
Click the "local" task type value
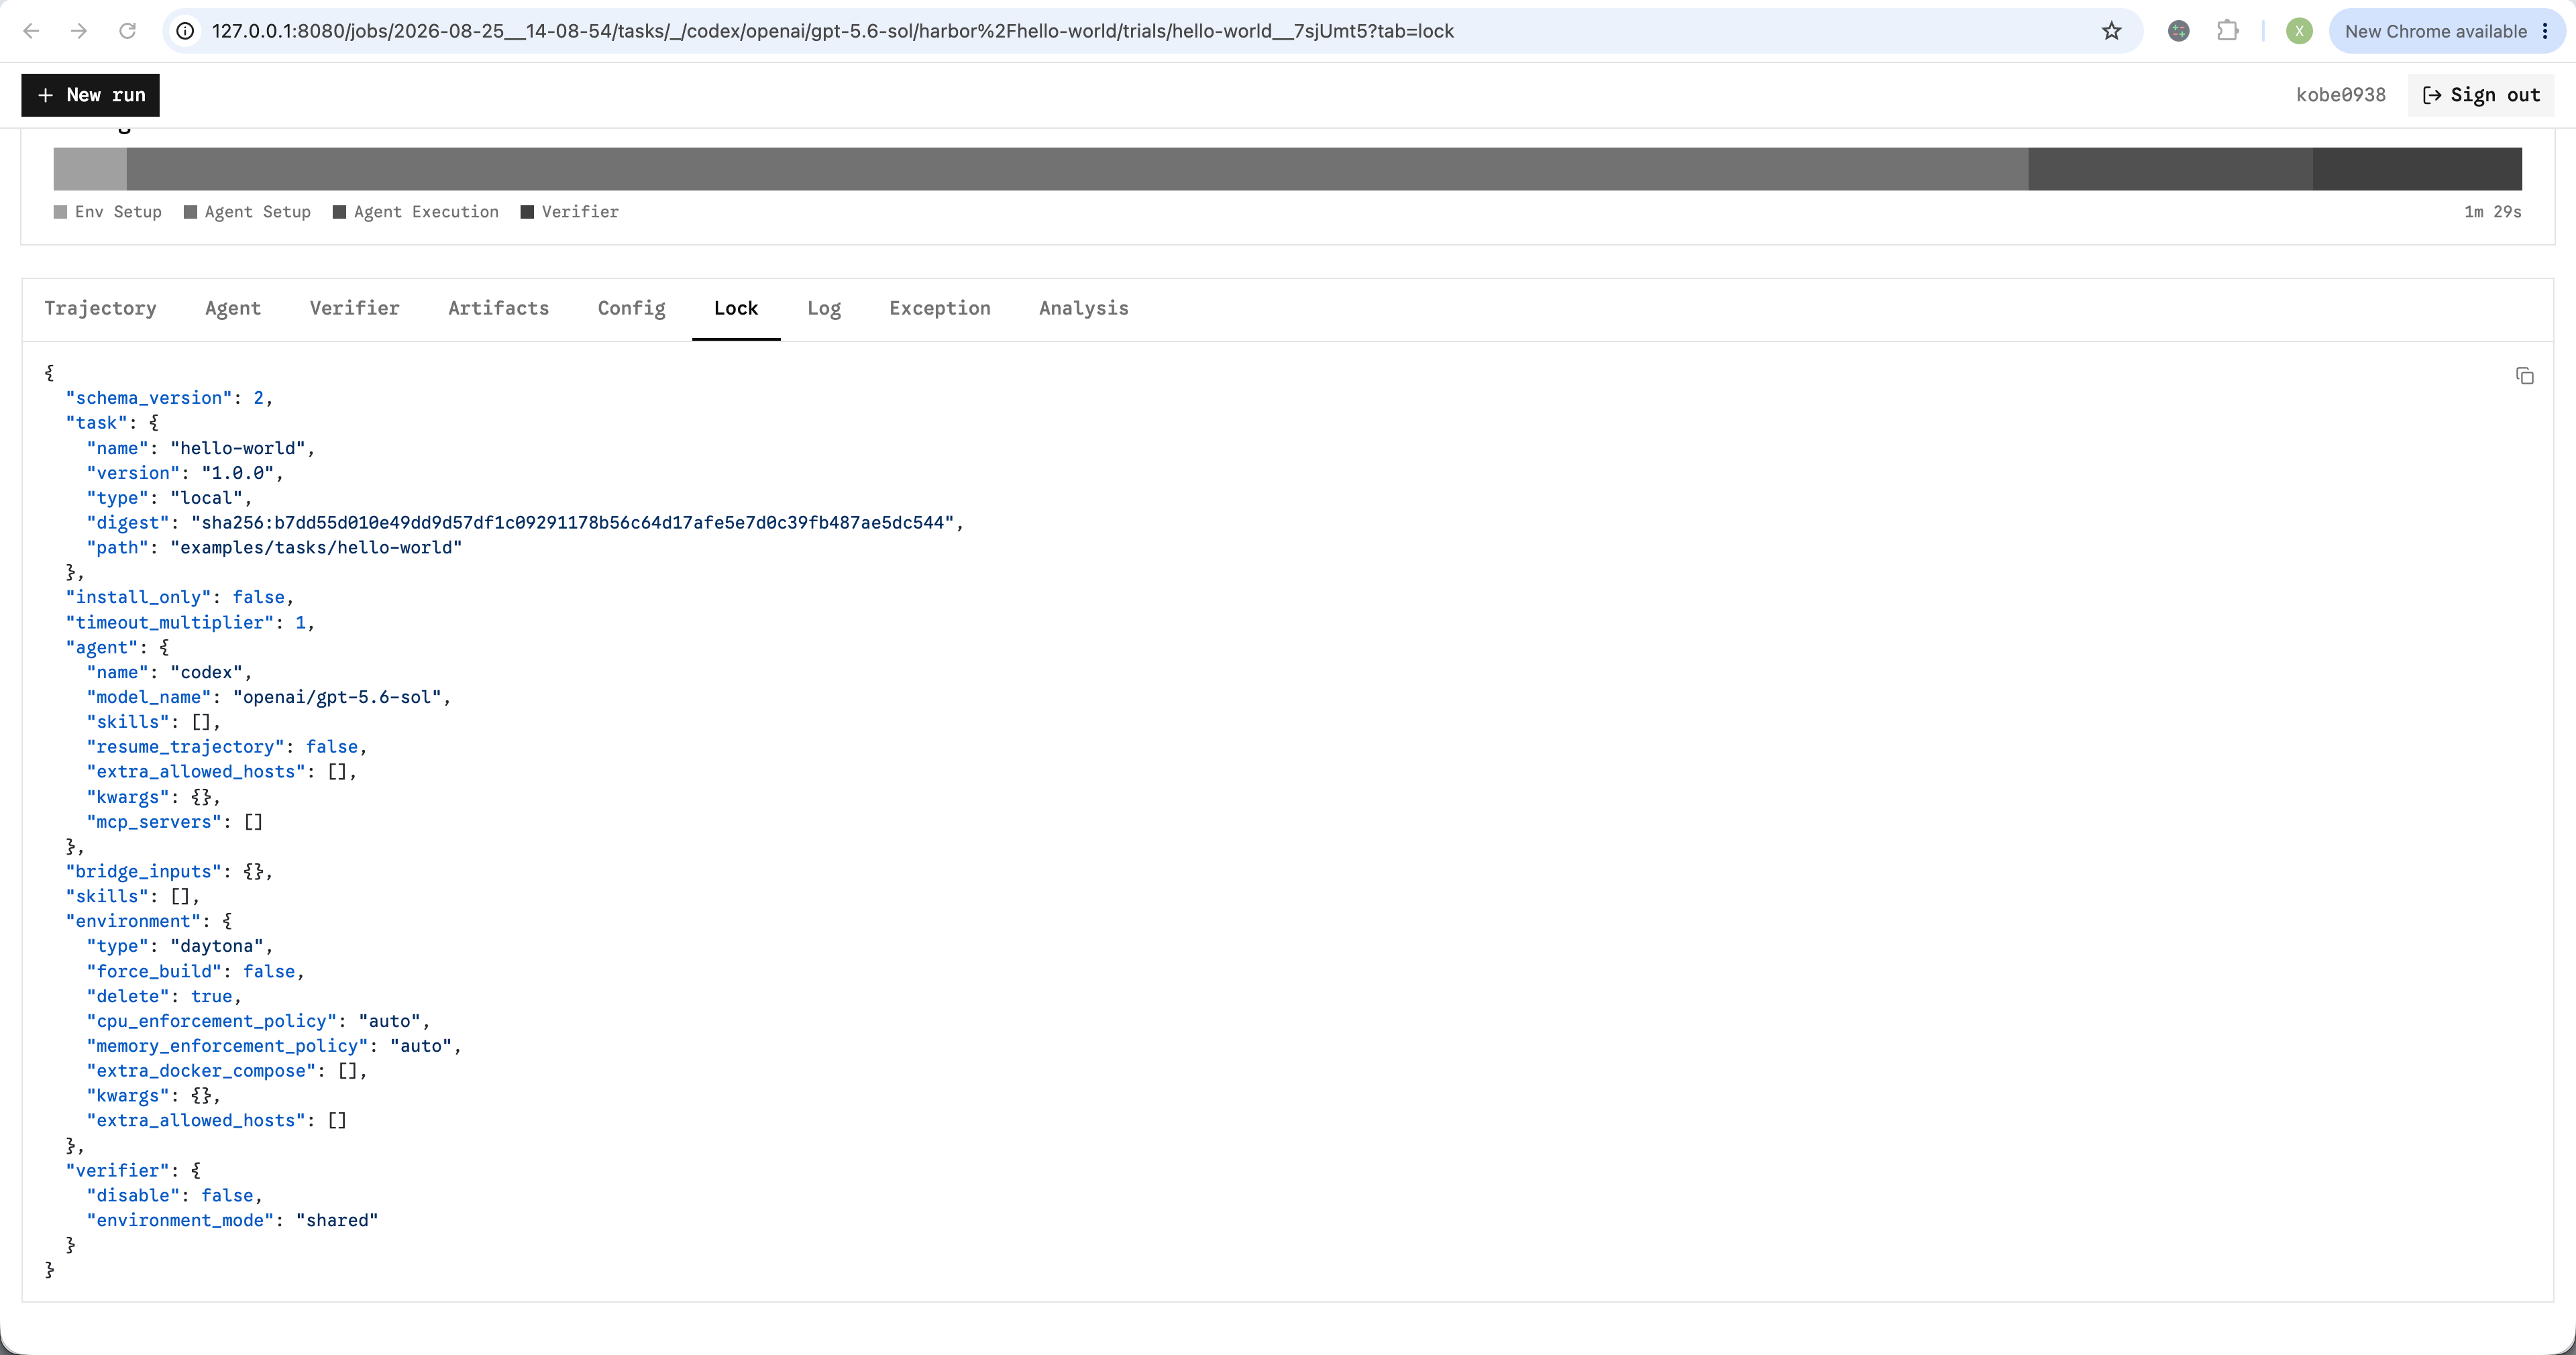(206, 498)
